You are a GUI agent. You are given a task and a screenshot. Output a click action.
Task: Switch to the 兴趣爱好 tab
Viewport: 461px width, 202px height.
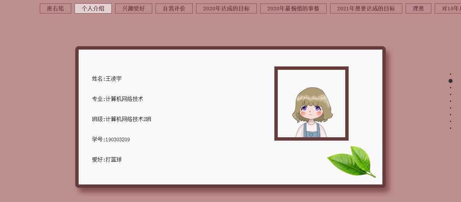134,8
